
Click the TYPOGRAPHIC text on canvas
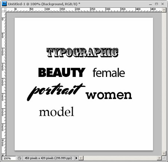(x=82, y=53)
